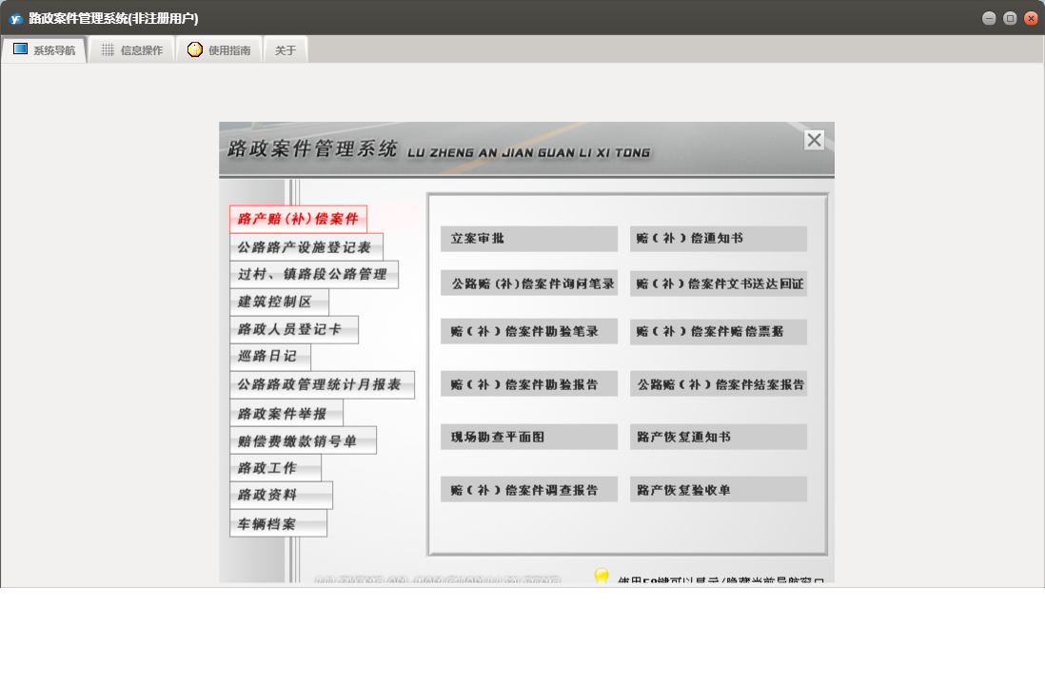Select 路产赔(补)偿案件 category

298,220
